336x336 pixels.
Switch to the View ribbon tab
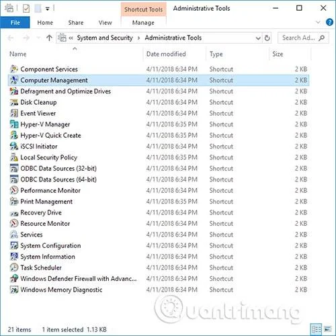click(x=105, y=23)
